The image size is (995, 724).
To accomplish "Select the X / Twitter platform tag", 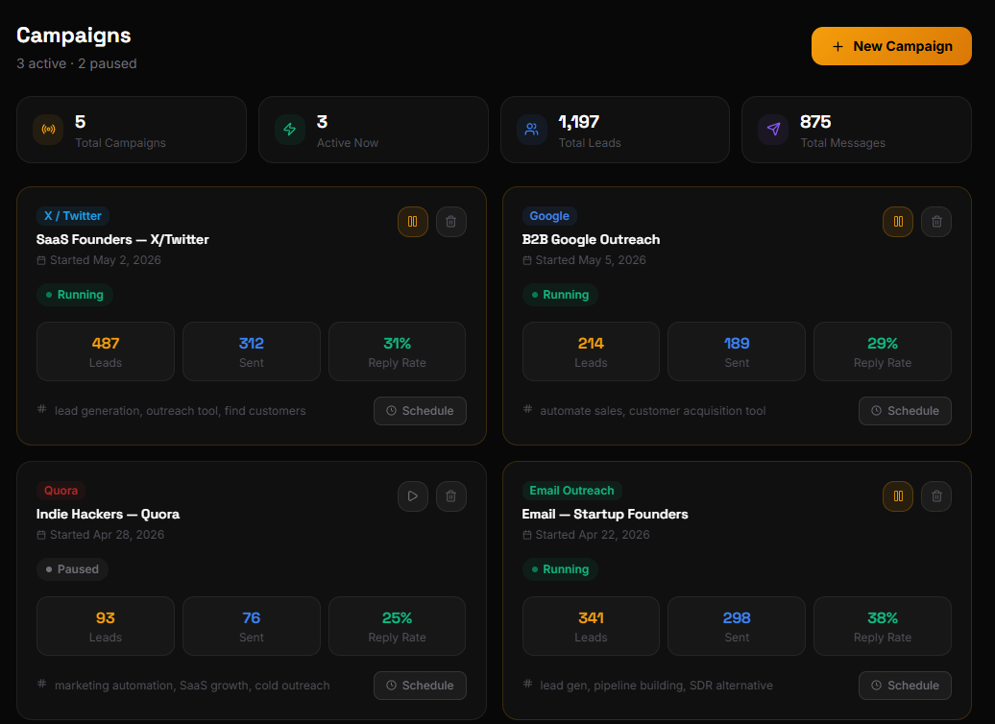I will pos(73,216).
